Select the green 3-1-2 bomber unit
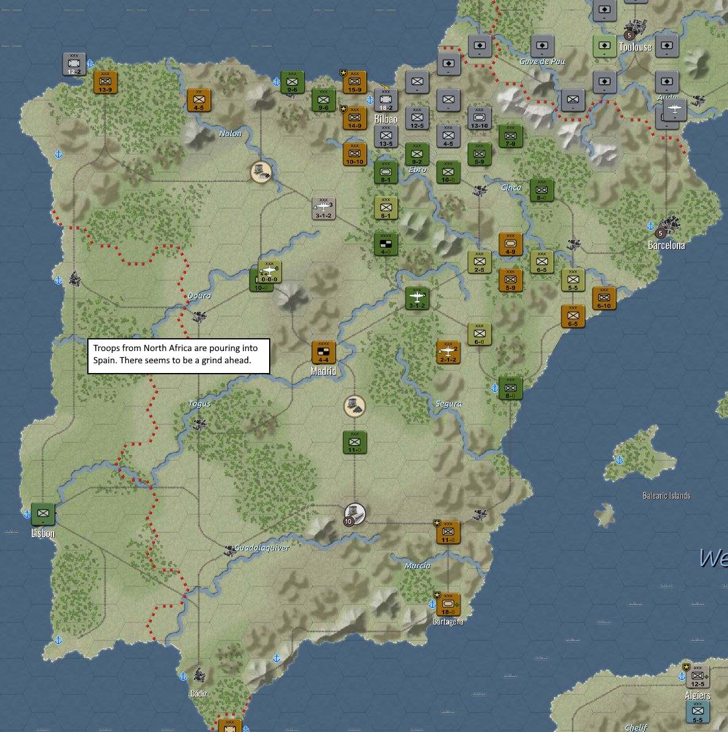Viewport: 728px width, 732px height. pyautogui.click(x=417, y=299)
